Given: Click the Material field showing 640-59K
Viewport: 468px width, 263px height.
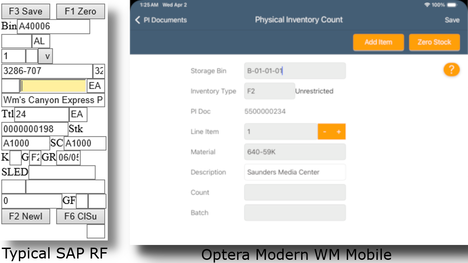Looking at the screenshot, I should pos(294,152).
